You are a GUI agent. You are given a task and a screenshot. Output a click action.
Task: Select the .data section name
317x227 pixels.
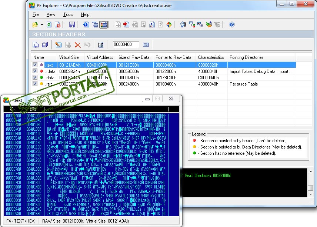pos(50,78)
